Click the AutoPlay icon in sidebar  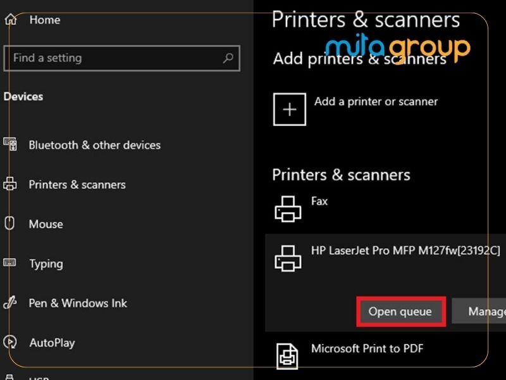(x=10, y=342)
